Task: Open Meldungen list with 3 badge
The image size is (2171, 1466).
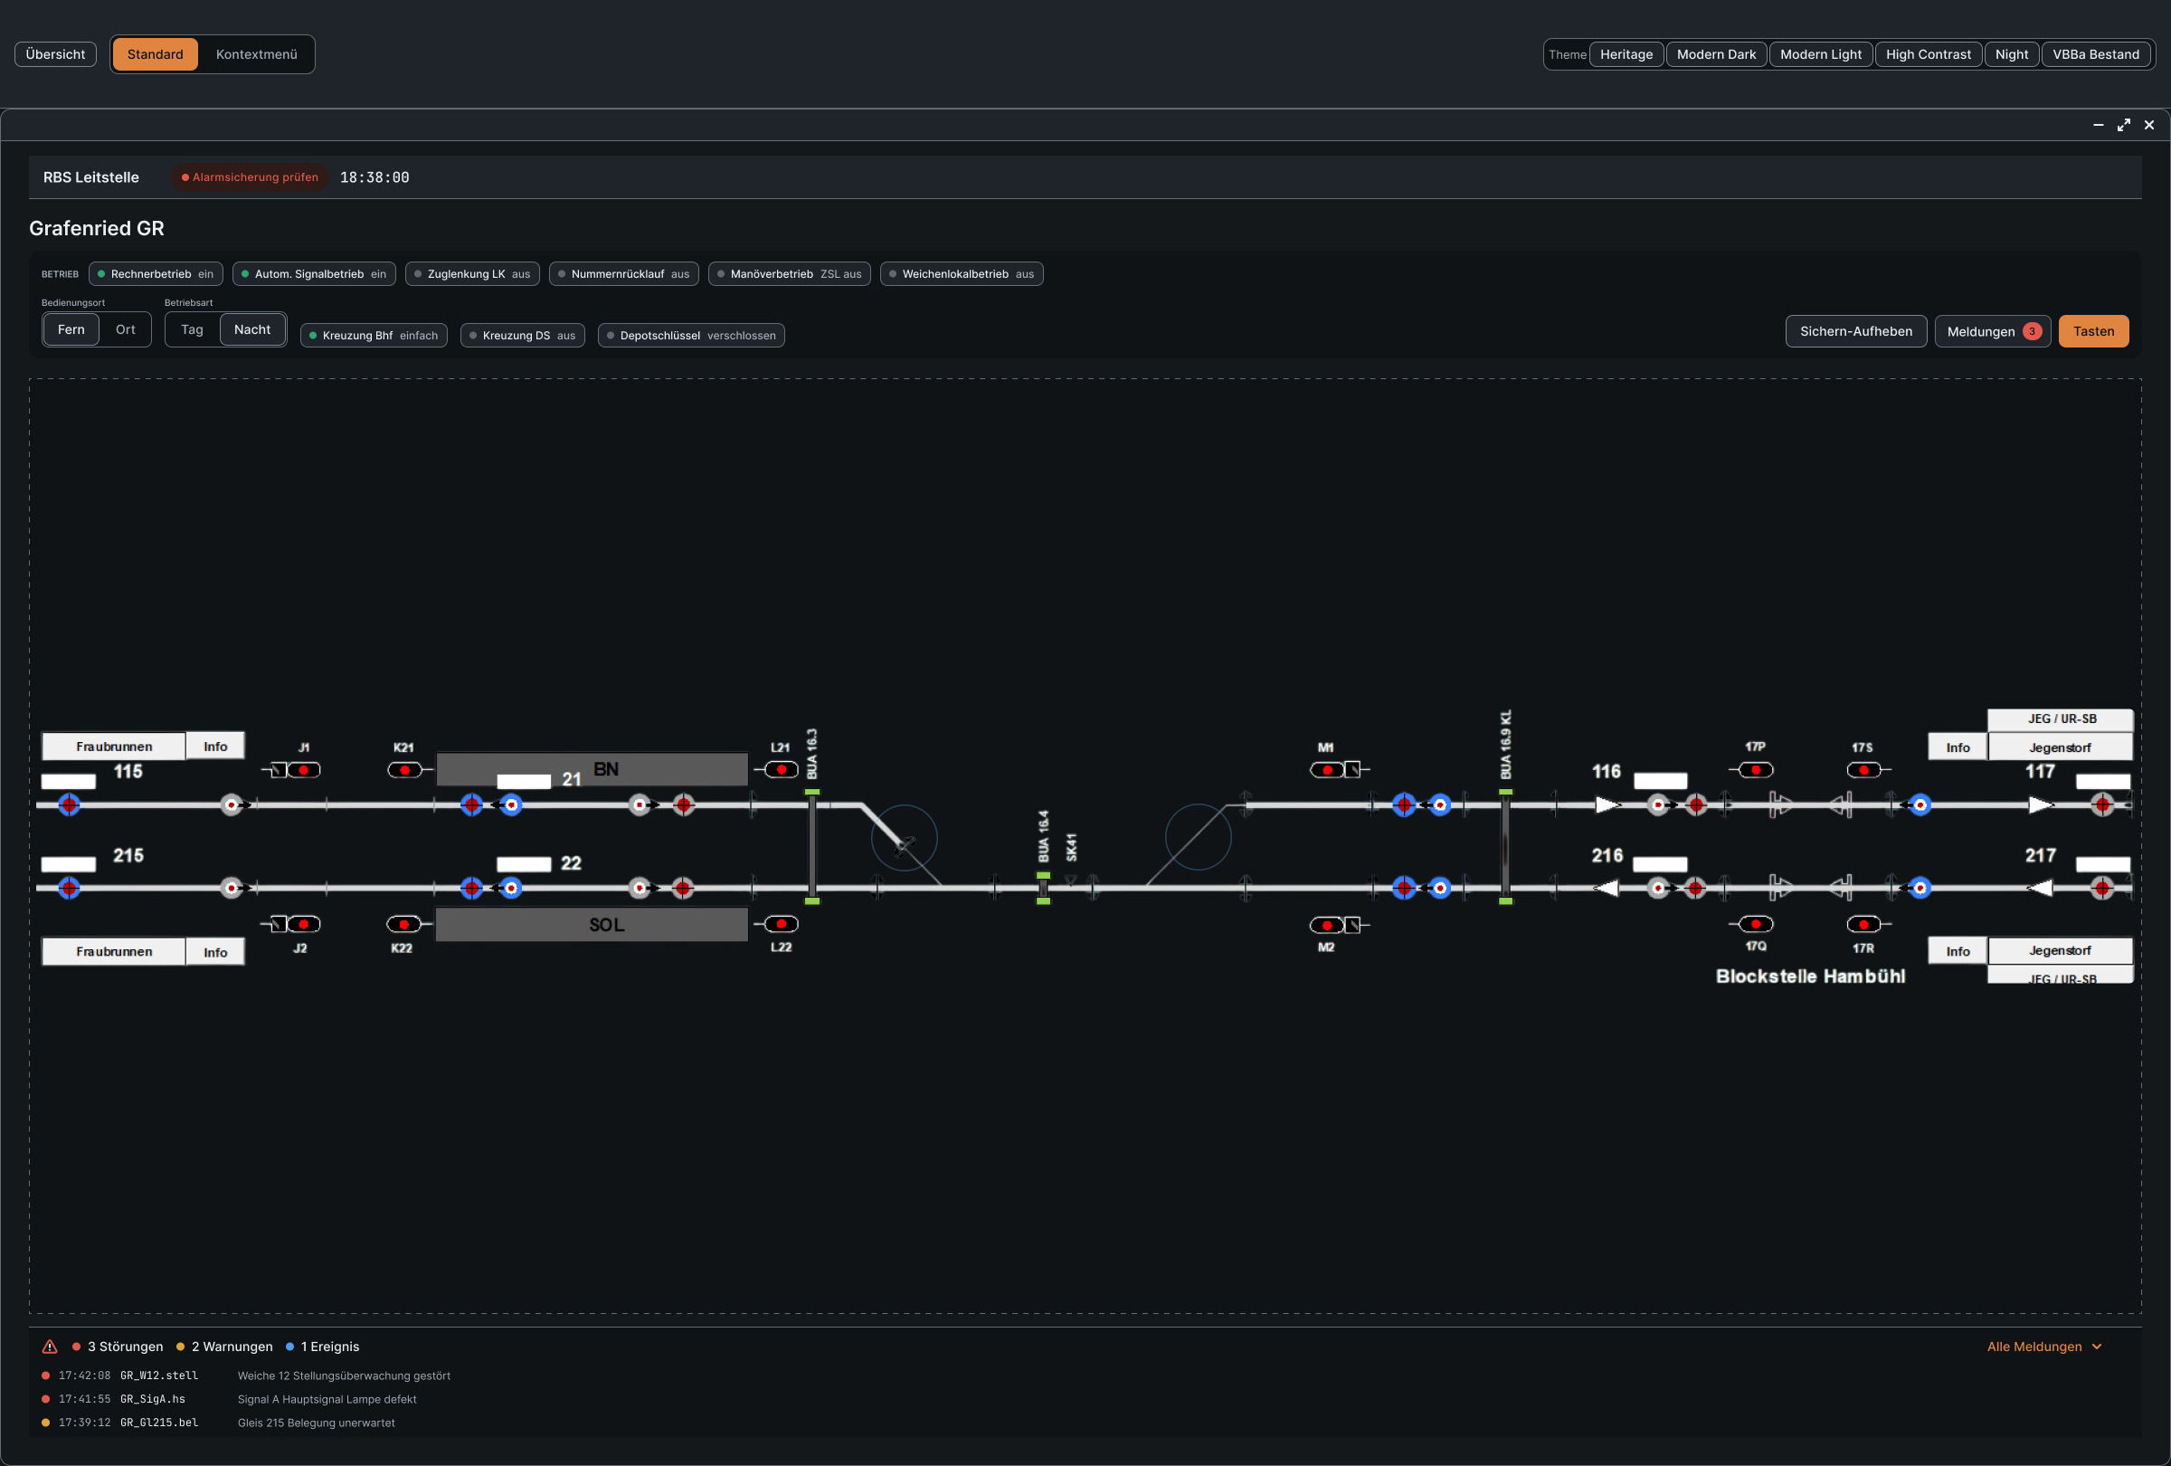Action: tap(1993, 331)
